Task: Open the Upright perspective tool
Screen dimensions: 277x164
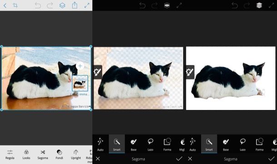Action: (76, 154)
